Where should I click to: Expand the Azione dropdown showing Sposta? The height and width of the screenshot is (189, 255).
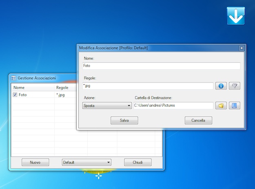pos(107,106)
